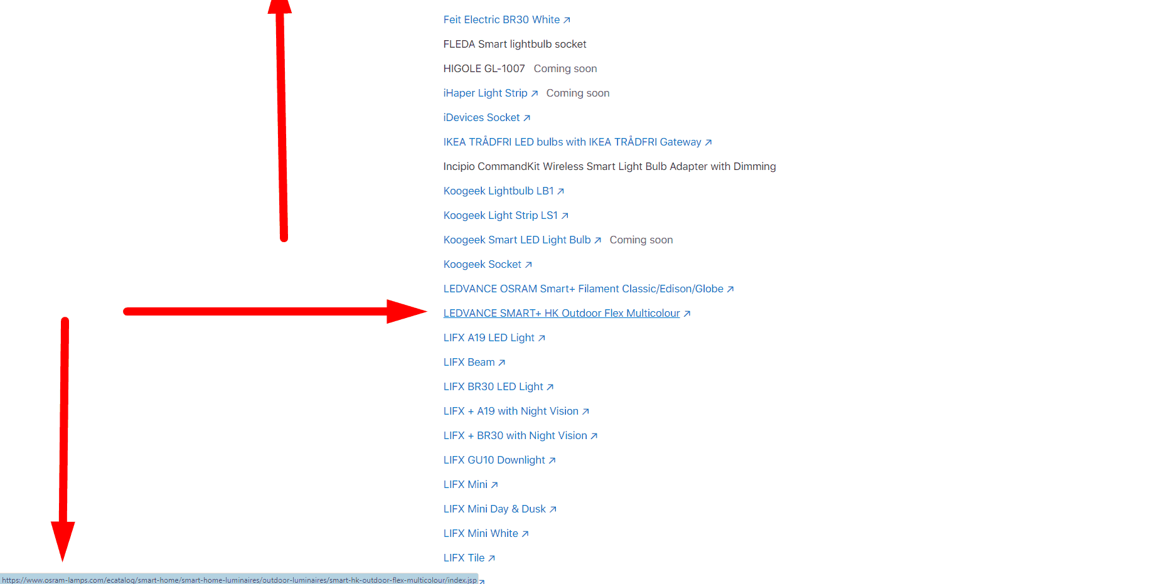Open the LIFX Mini White link
1169x584 pixels.
point(481,533)
